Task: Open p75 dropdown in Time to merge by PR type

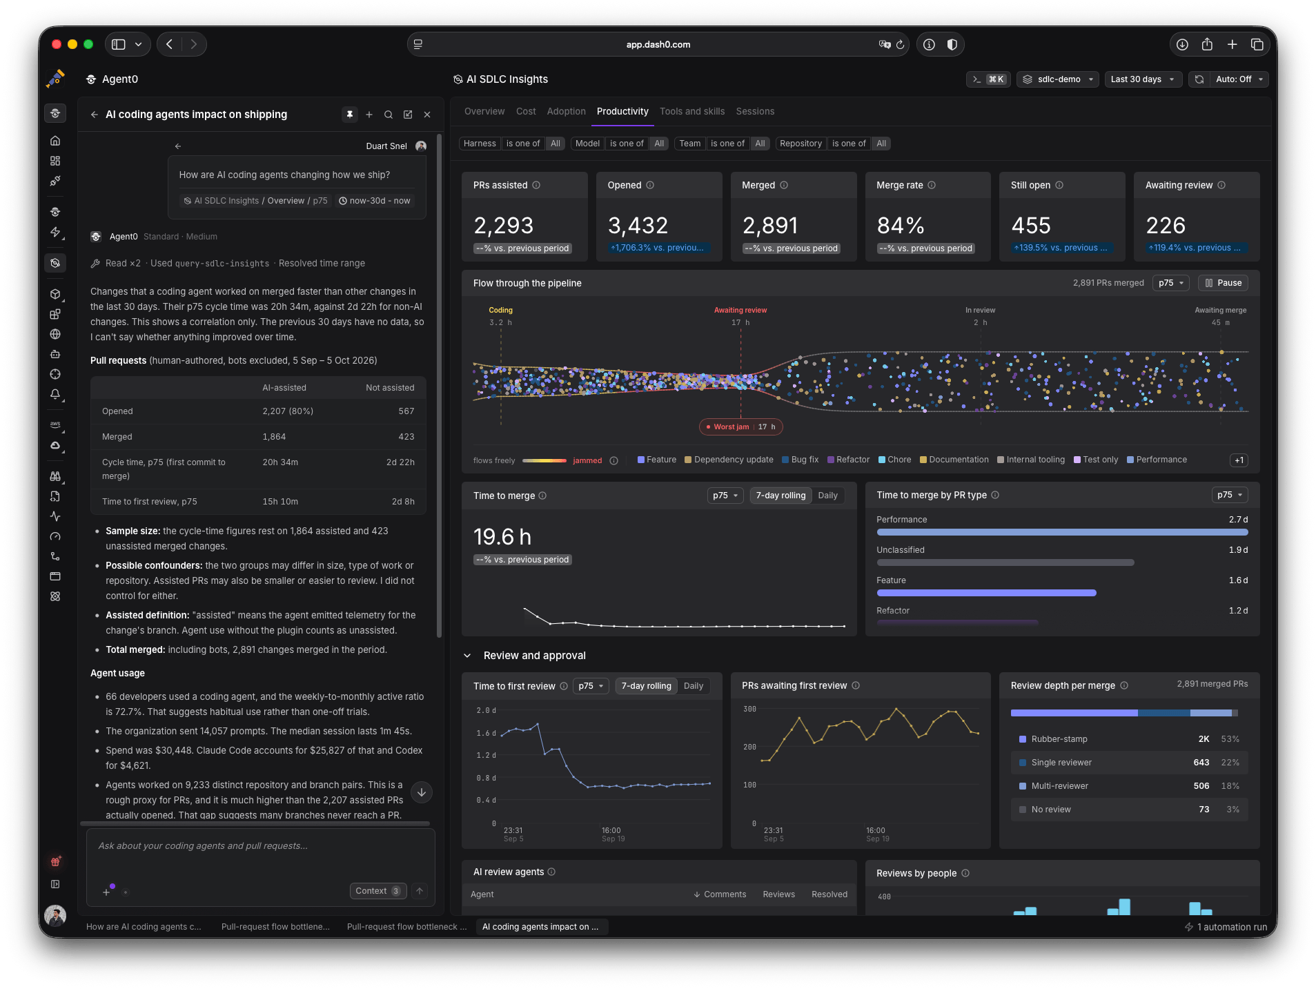Action: (x=1230, y=495)
